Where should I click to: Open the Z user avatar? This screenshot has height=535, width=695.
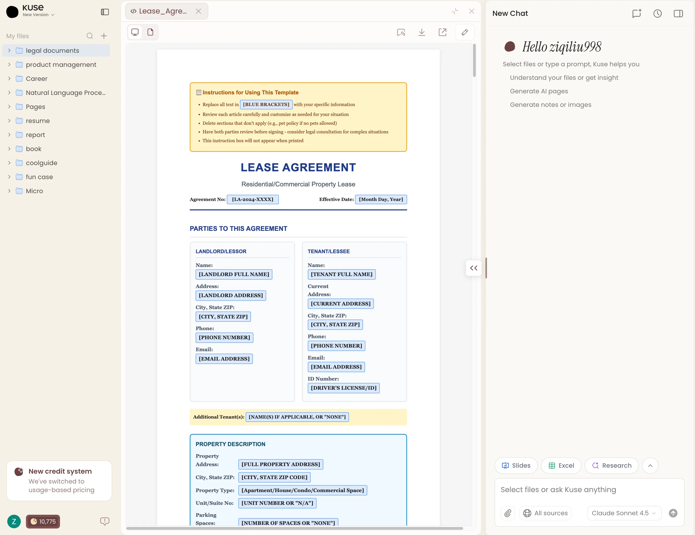(x=14, y=521)
